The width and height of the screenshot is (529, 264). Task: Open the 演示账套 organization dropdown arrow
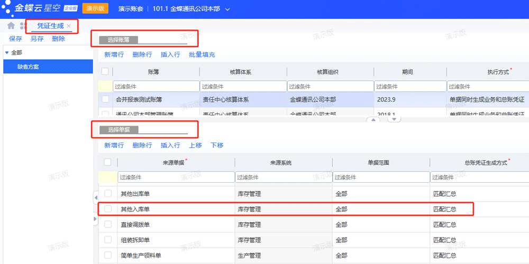pos(227,9)
